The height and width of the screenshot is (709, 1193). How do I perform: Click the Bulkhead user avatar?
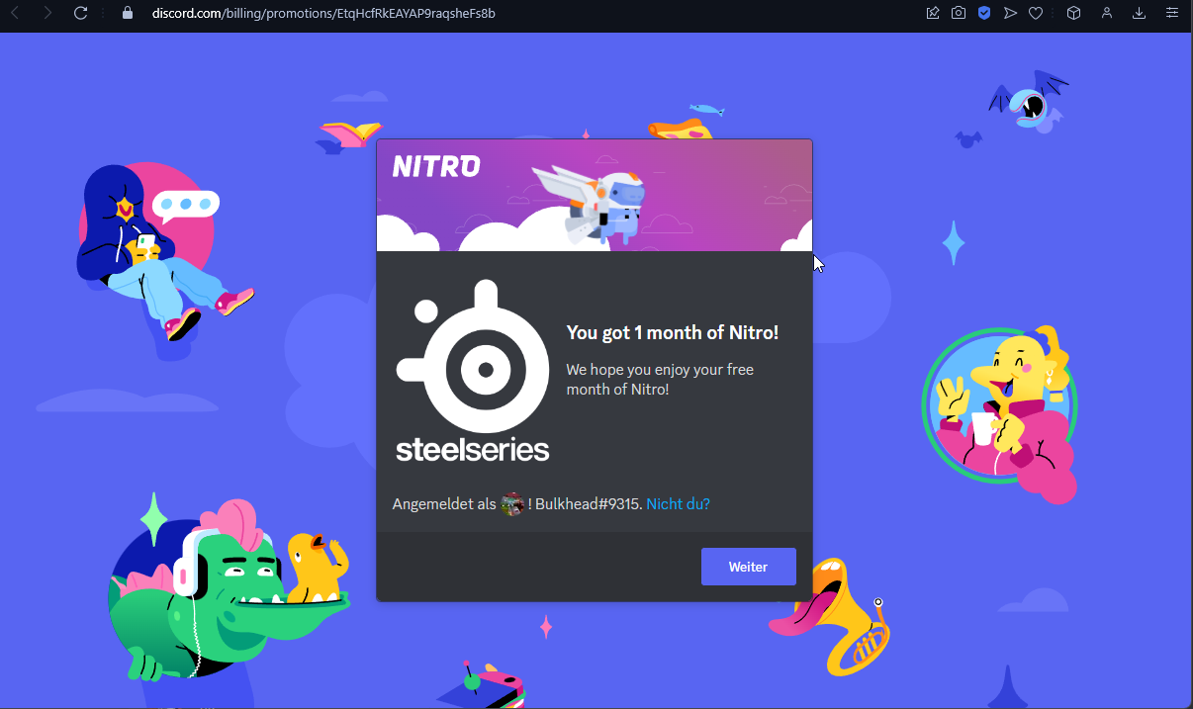(512, 504)
